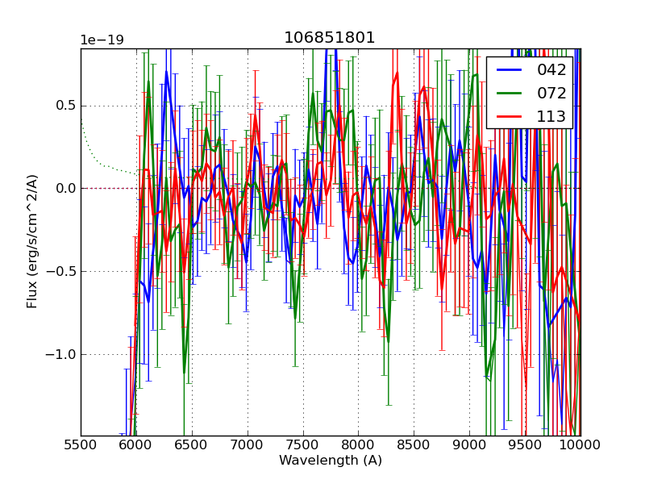Click the plot title 106851801

click(330, 38)
